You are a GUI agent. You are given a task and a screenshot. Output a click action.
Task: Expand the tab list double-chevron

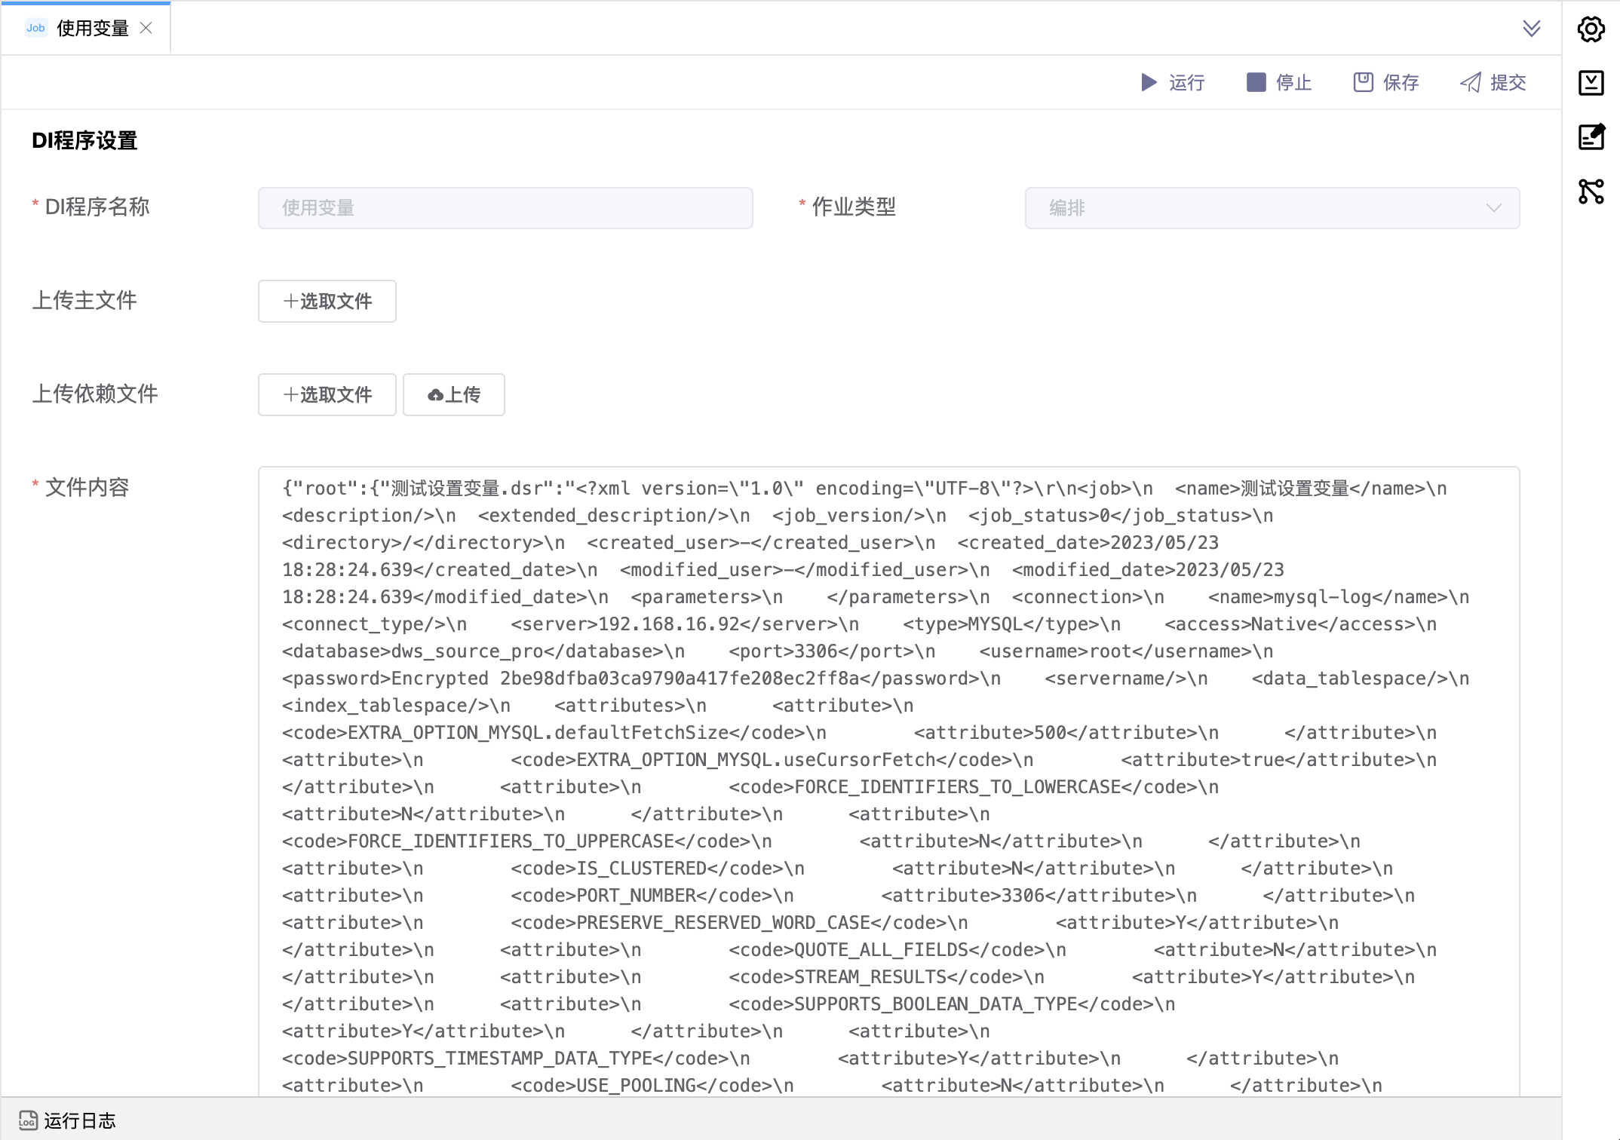(x=1531, y=29)
